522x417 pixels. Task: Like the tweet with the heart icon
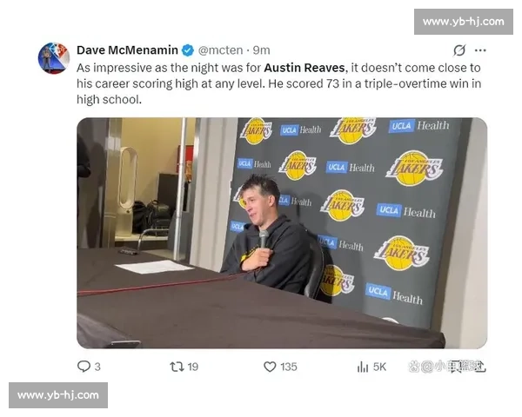[x=270, y=367]
